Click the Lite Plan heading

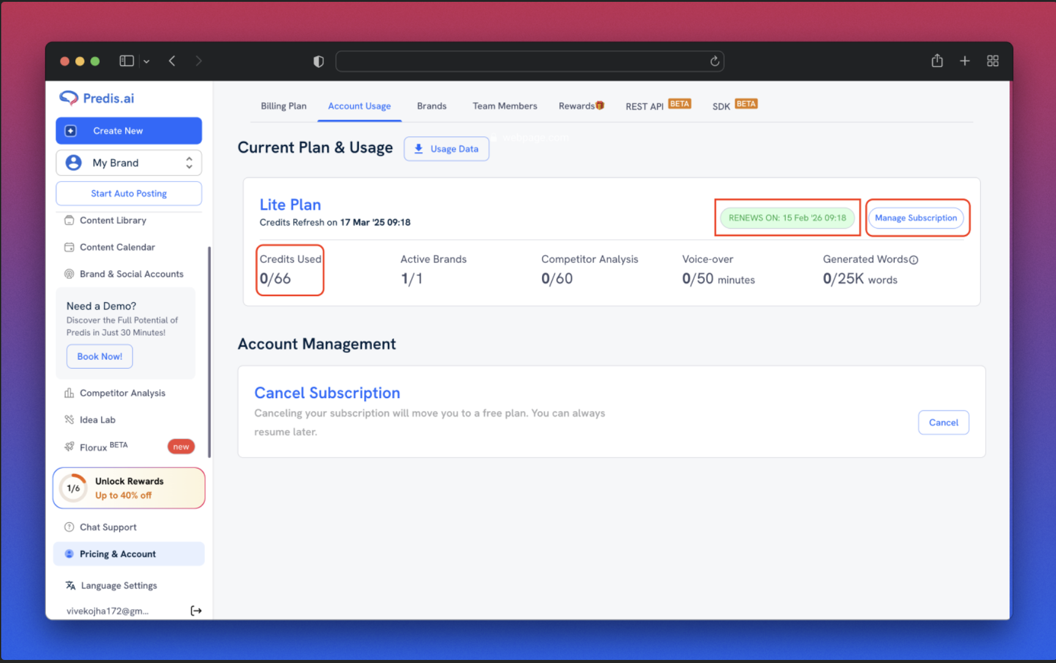click(290, 204)
